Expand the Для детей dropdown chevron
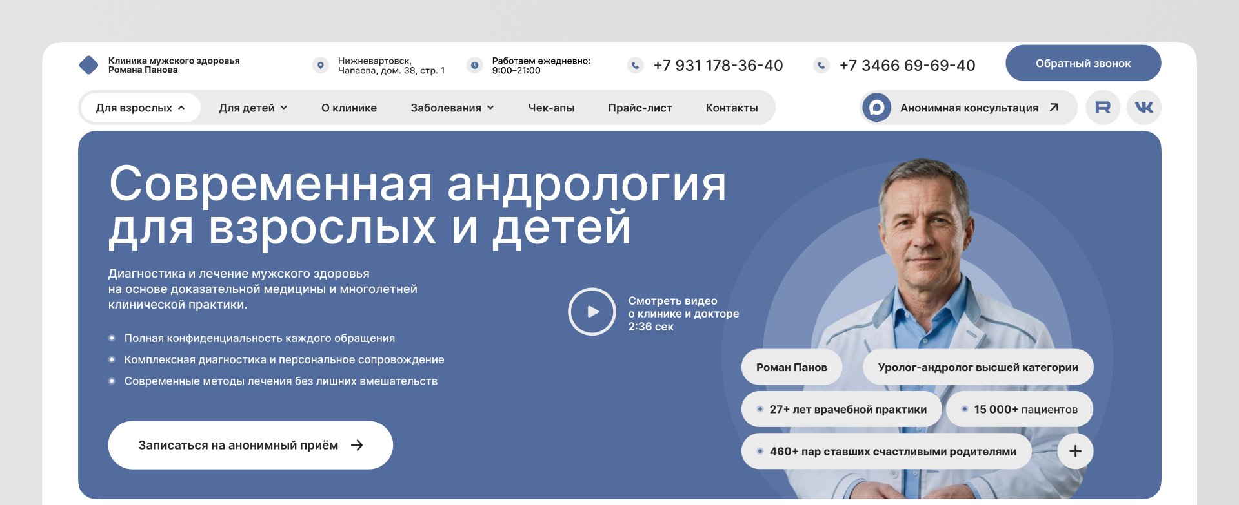The image size is (1239, 505). [284, 108]
